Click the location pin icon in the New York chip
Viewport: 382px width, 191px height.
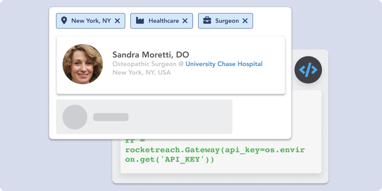coord(64,21)
